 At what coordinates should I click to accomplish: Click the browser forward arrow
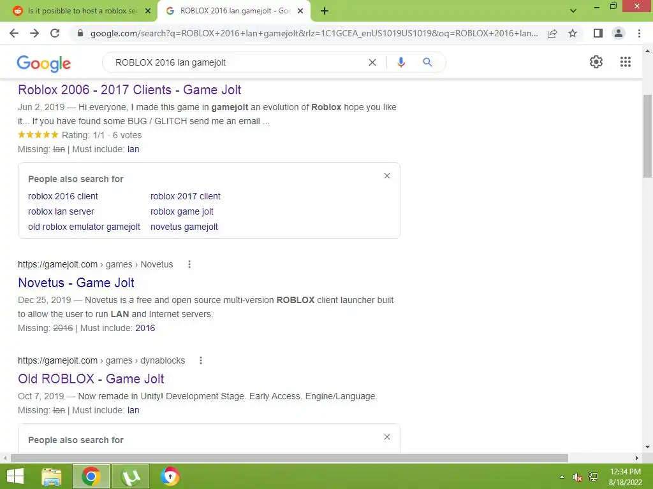[x=34, y=33]
